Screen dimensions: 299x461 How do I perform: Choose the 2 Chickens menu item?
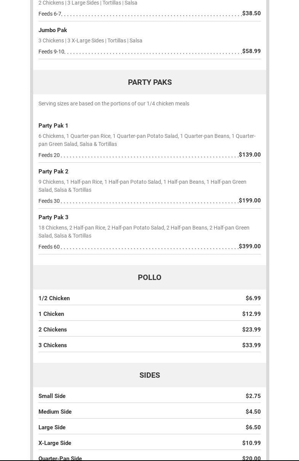coord(53,330)
